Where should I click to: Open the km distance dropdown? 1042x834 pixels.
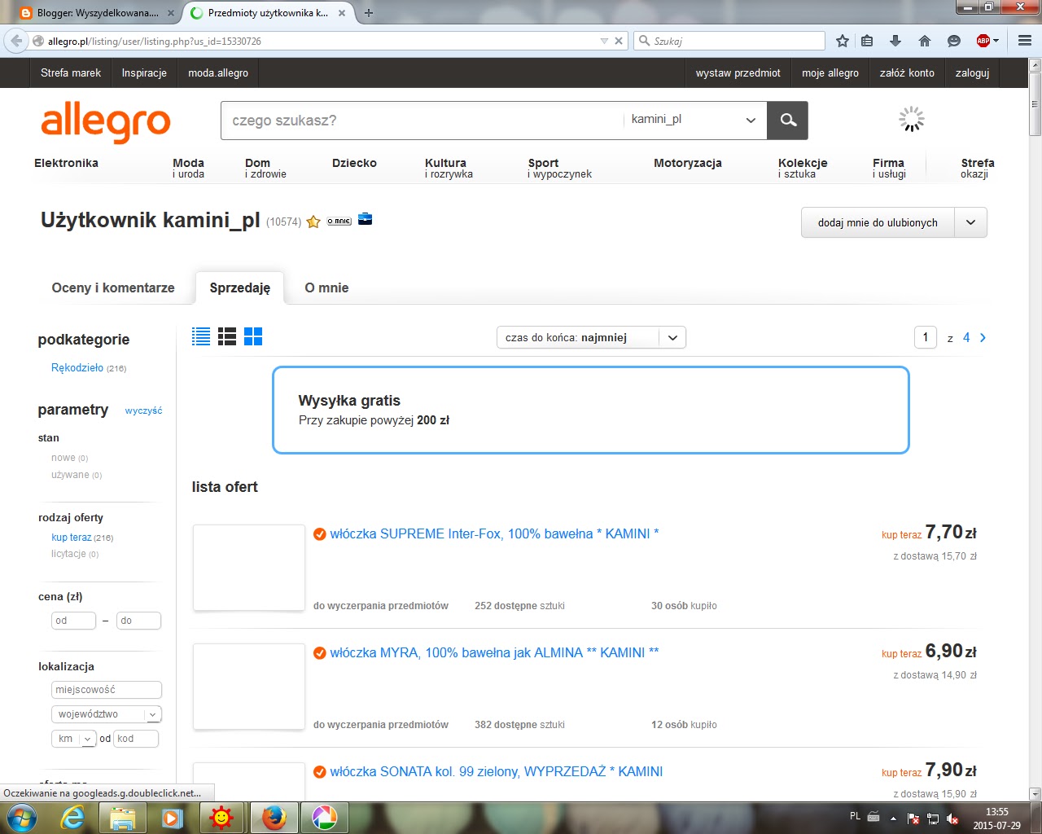coord(74,739)
